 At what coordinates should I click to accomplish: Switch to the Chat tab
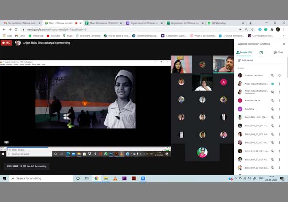pyautogui.click(x=278, y=52)
